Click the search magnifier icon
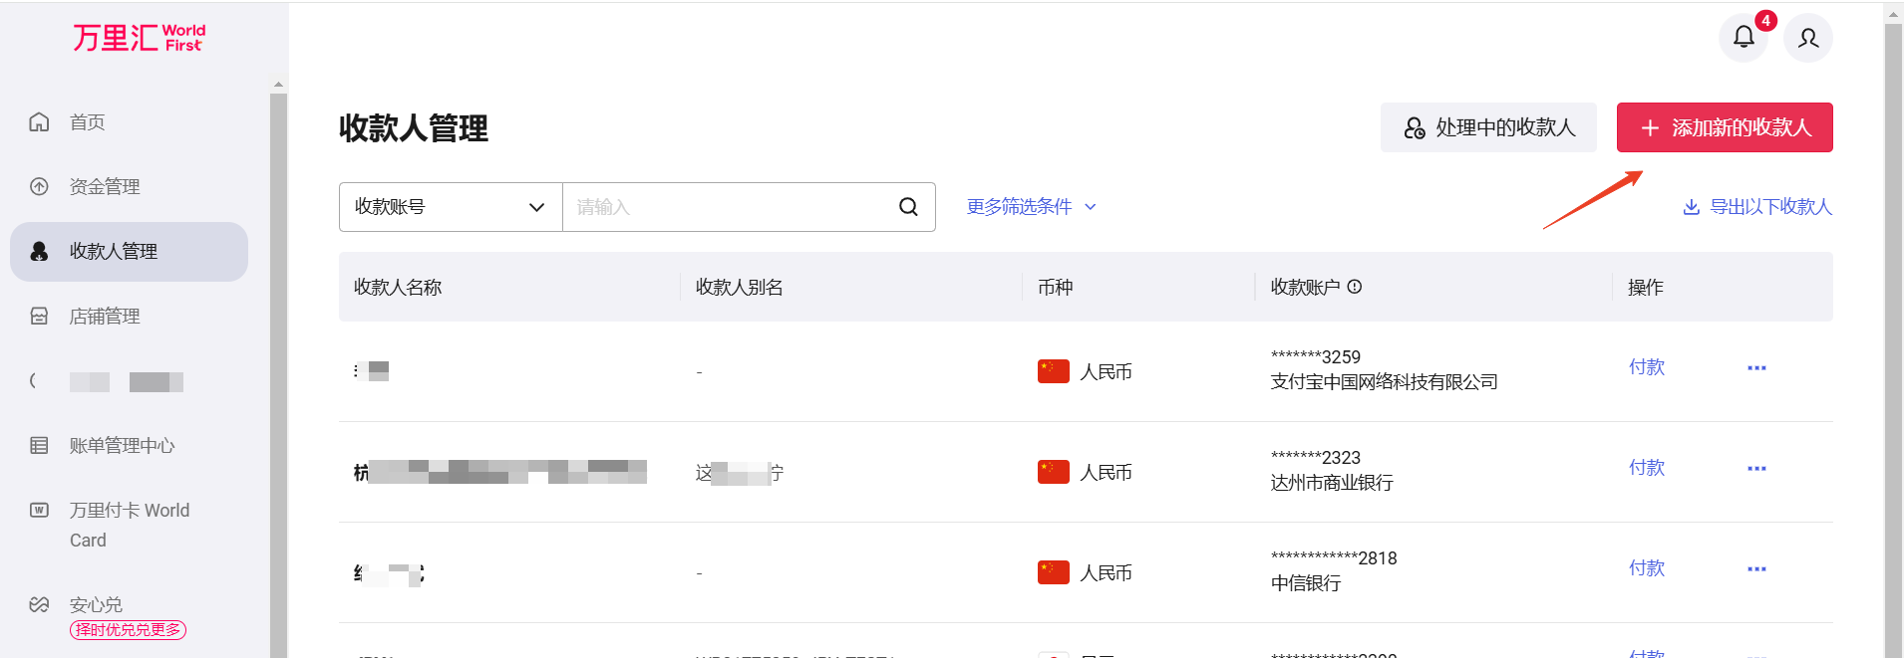Viewport: 1904px width, 658px height. pos(908,207)
